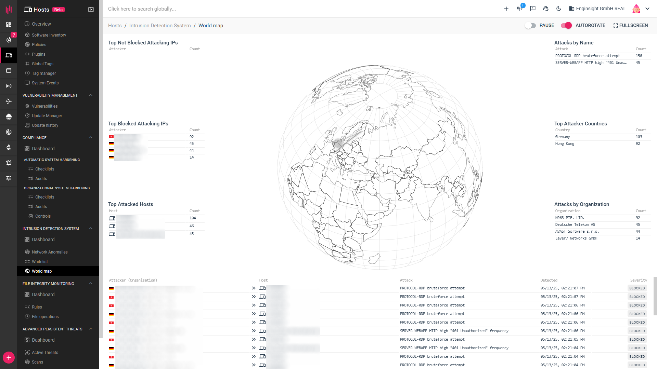Collapse the Intrusion Detection System section
The width and height of the screenshot is (657, 369).
(x=91, y=229)
